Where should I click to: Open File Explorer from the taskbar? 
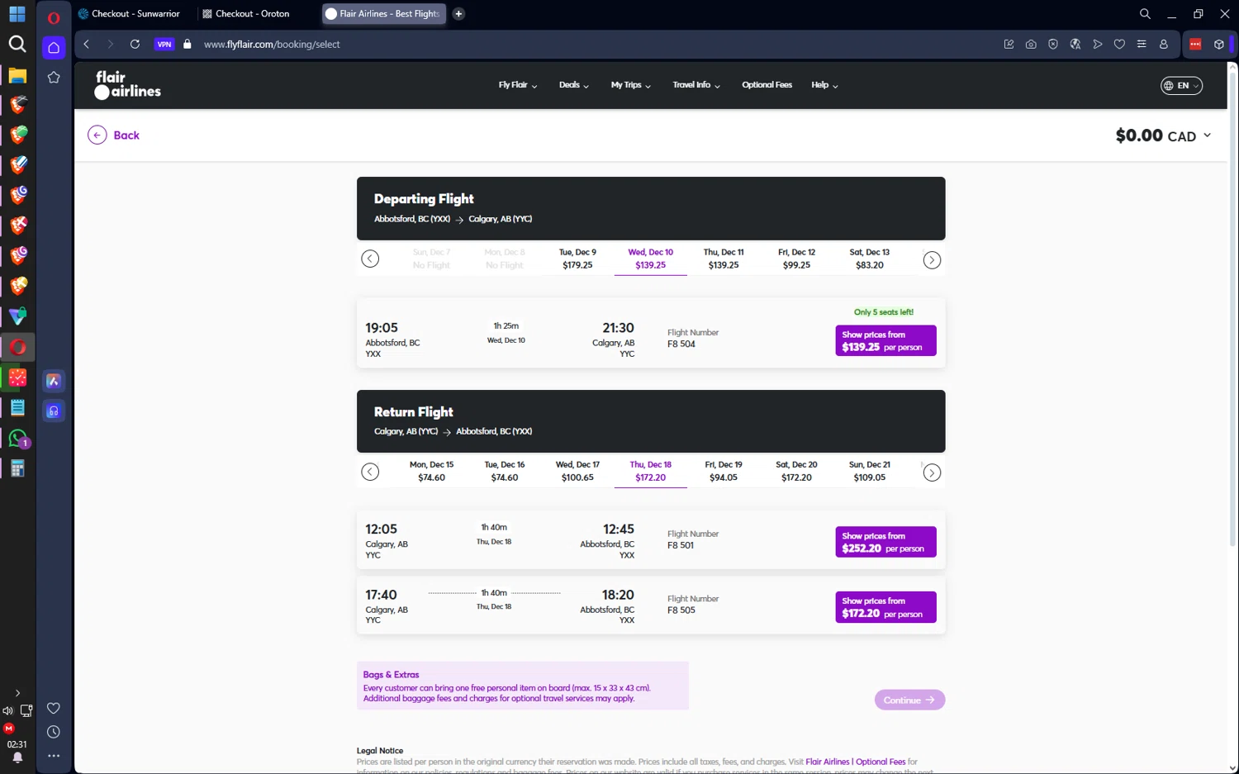tap(17, 75)
